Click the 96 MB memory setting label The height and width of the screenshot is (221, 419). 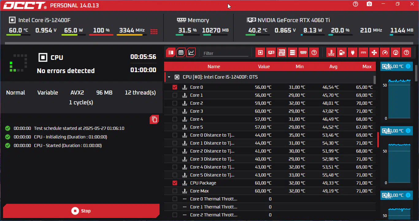[104, 92]
